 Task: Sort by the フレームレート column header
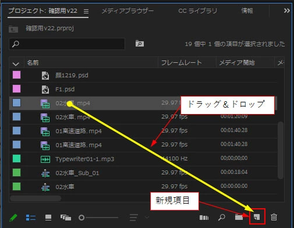tap(182, 63)
